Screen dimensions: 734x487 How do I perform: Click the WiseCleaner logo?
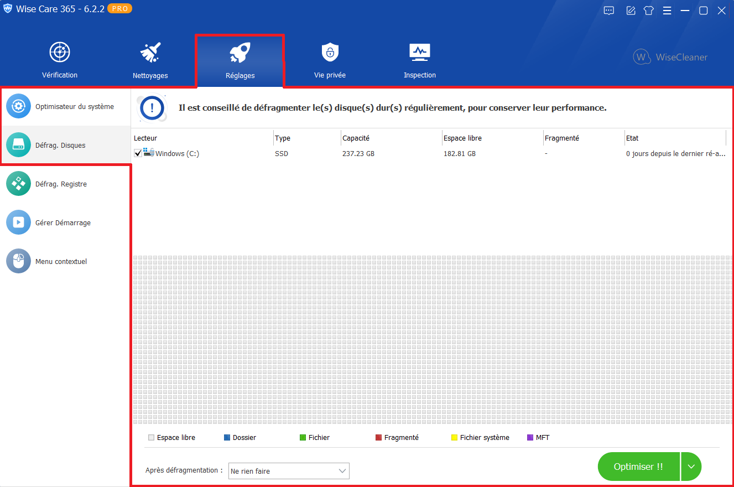[670, 57]
